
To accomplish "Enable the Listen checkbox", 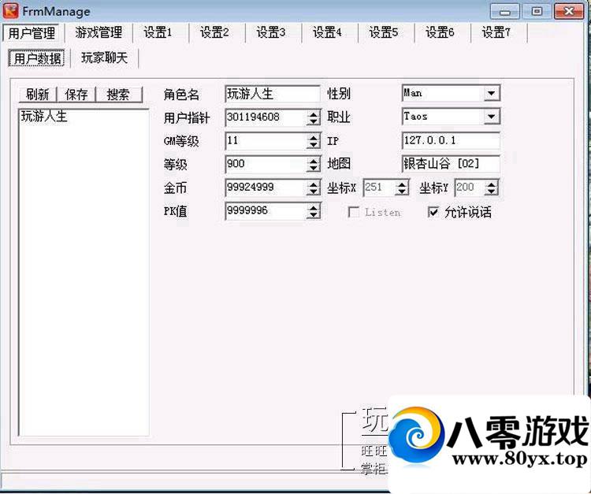I will coord(354,212).
